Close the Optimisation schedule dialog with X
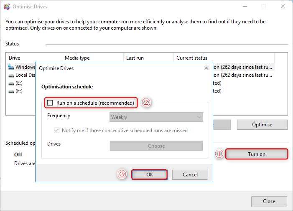293x211 pixels. [x=206, y=68]
